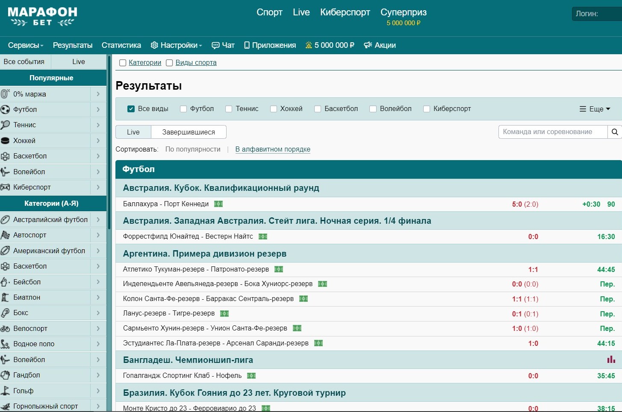This screenshot has height=412, width=622.
Task: Click the search magnifier icon
Action: 615,132
